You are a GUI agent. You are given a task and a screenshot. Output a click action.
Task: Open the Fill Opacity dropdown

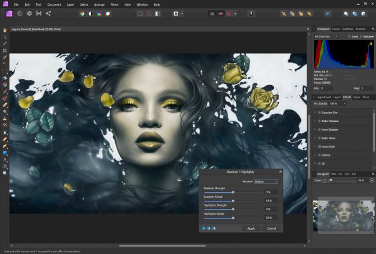[x=337, y=103]
